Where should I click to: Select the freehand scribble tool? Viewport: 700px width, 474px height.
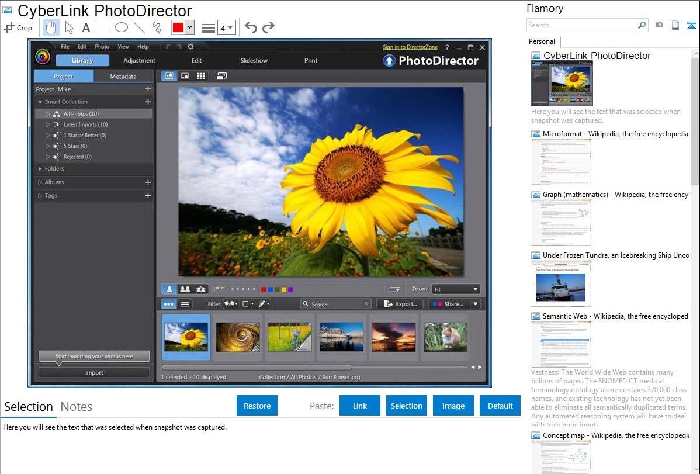pyautogui.click(x=157, y=27)
